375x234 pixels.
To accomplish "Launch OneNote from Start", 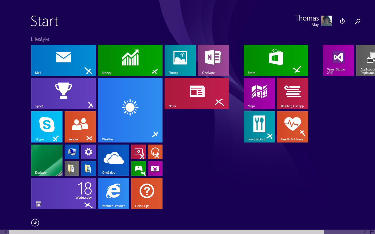I will coord(214,60).
